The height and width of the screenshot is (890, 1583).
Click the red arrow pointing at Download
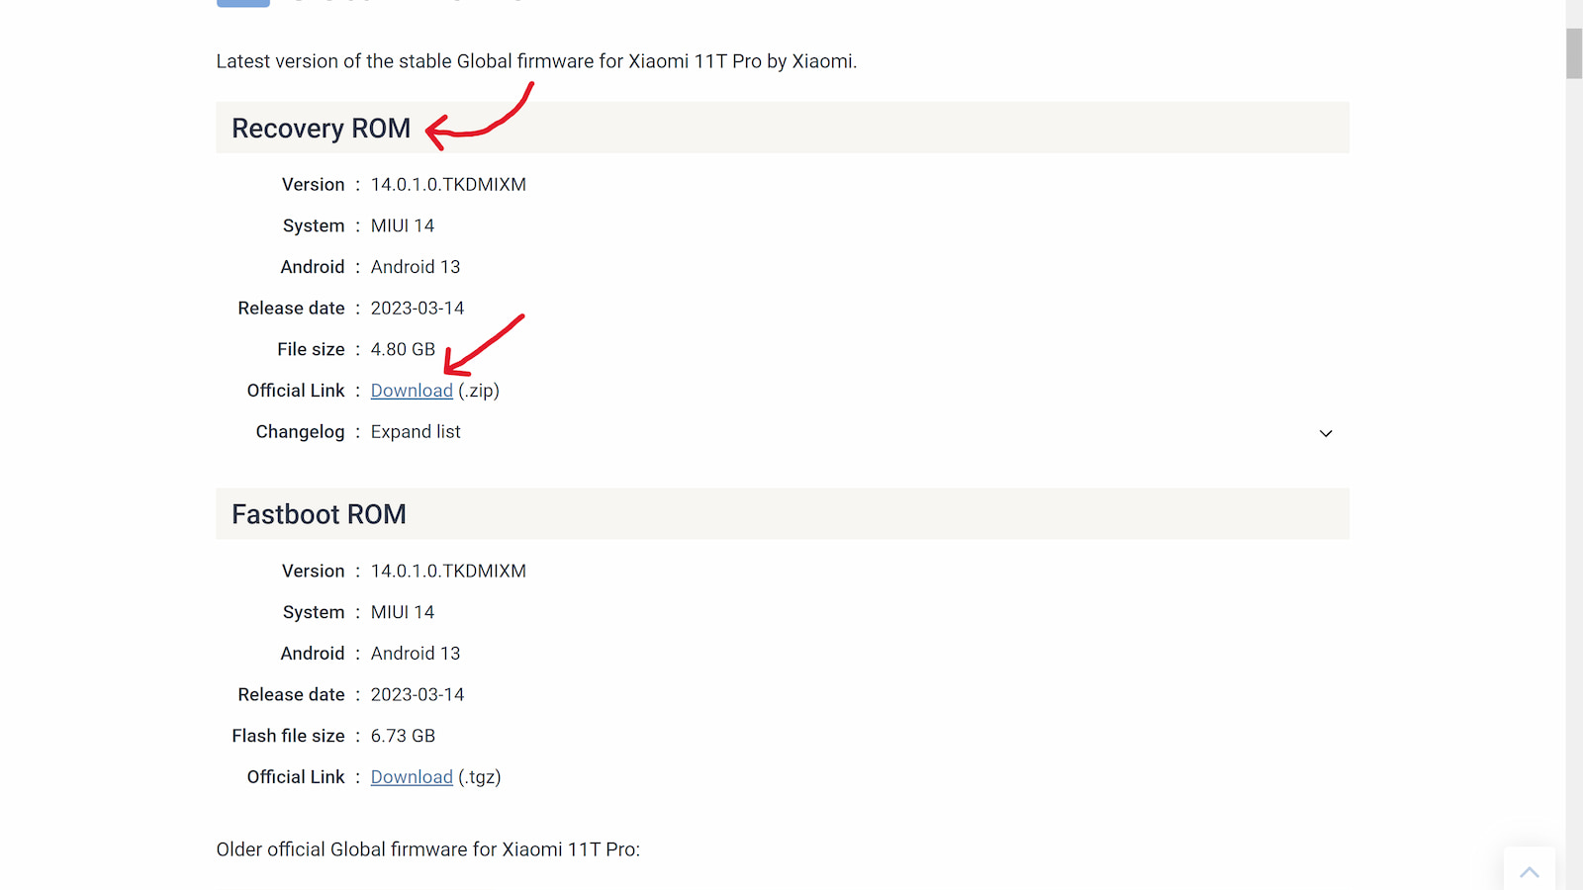[483, 344]
